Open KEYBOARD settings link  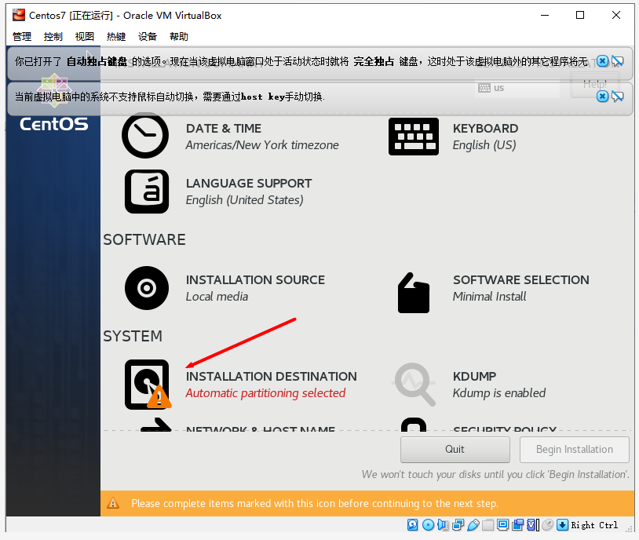485,129
